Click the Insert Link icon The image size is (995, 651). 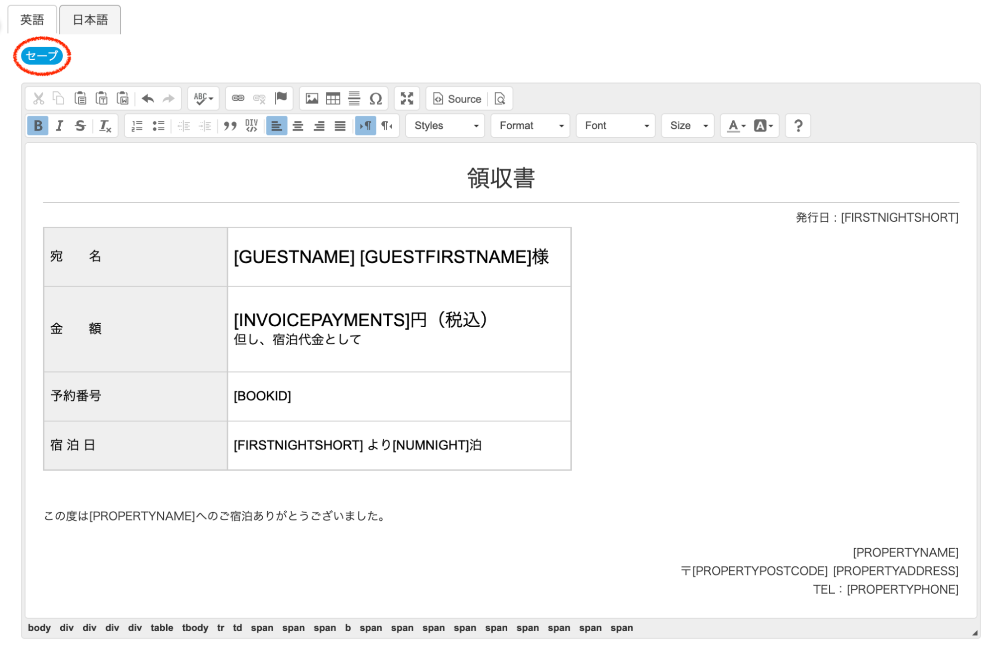(x=238, y=98)
